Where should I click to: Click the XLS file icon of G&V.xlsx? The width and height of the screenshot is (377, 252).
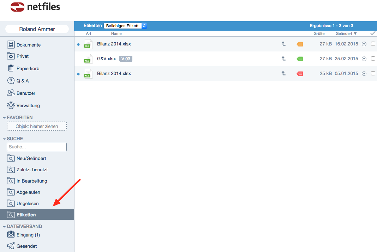[88, 59]
